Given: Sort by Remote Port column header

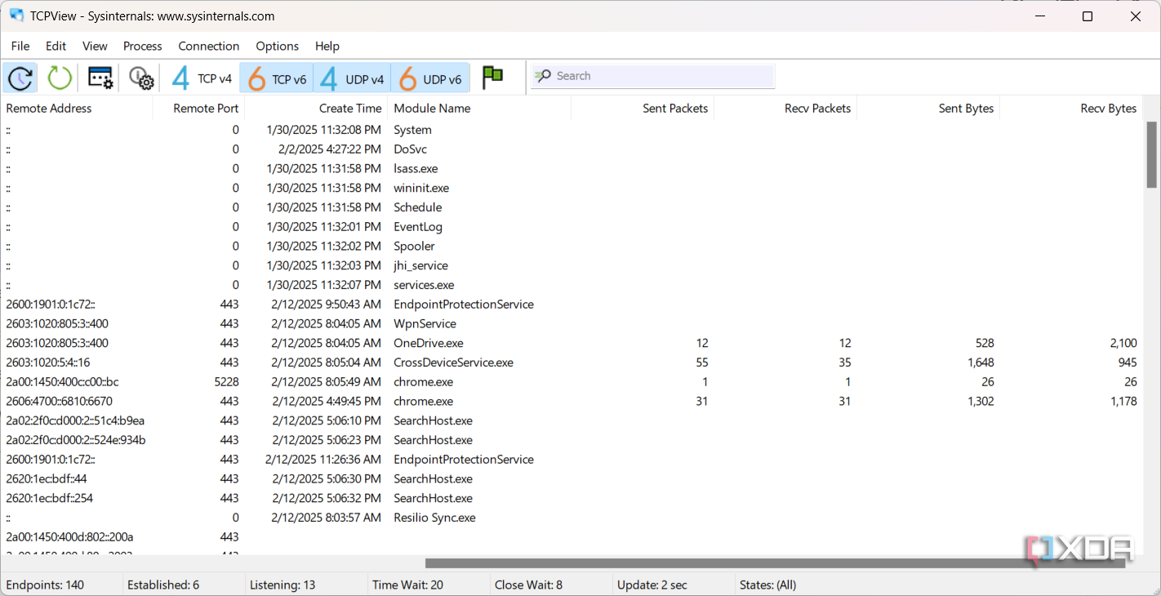Looking at the screenshot, I should tap(199, 108).
